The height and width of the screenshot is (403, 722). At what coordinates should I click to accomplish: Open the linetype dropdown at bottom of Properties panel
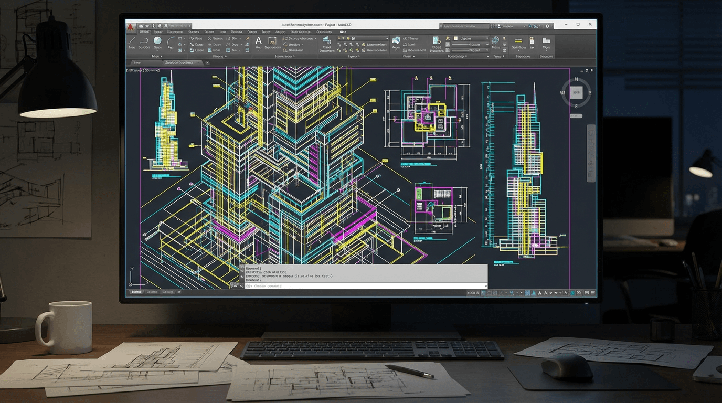pos(470,50)
